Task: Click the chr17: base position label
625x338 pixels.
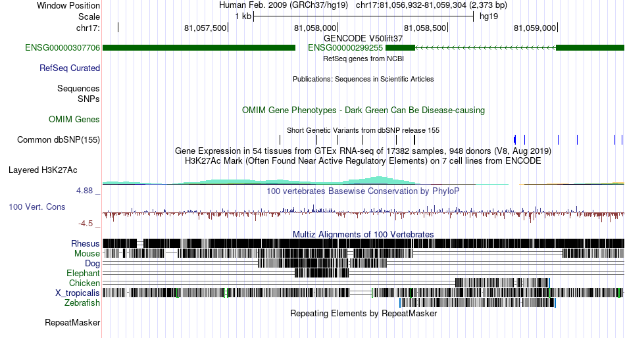Action: pos(88,28)
